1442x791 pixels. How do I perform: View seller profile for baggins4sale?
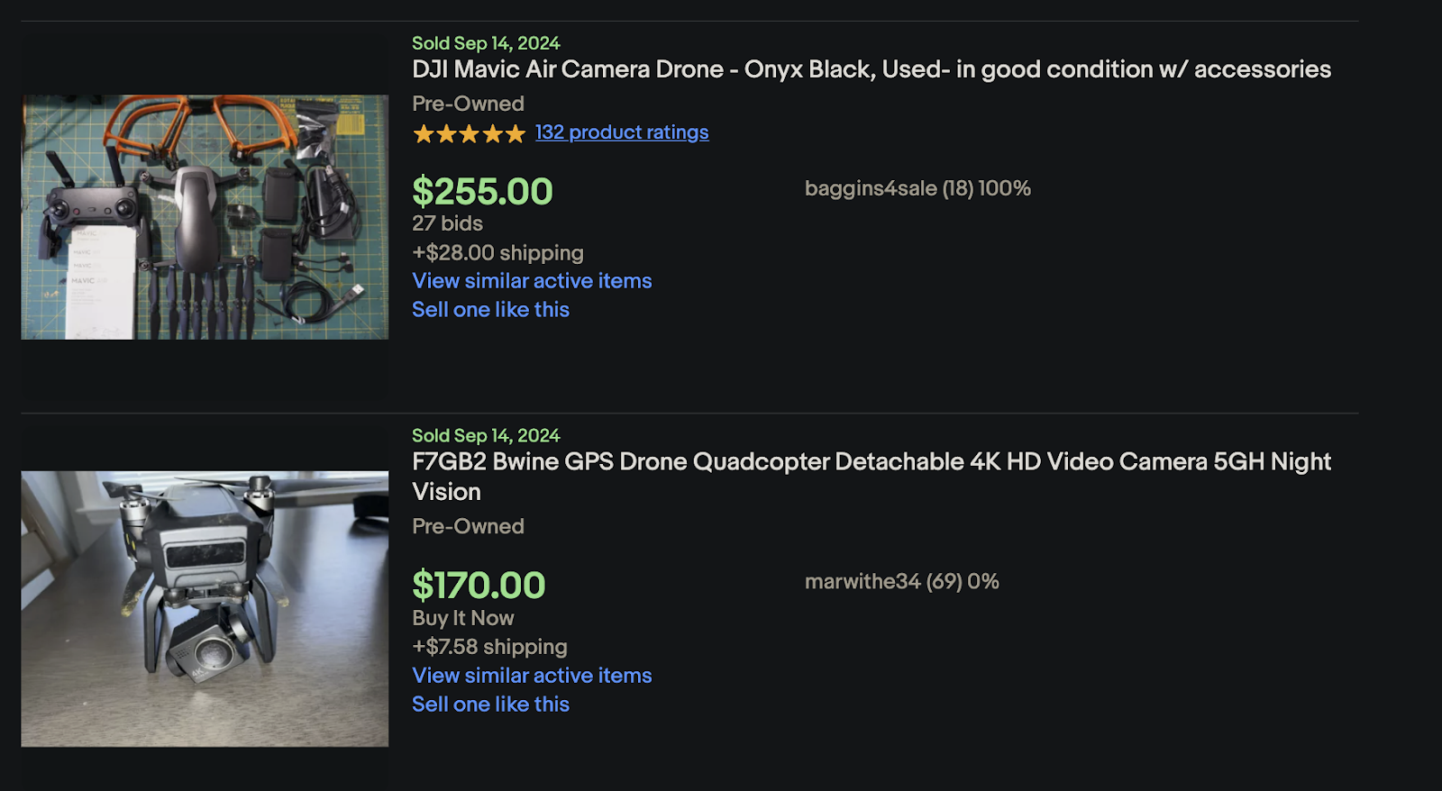(917, 189)
